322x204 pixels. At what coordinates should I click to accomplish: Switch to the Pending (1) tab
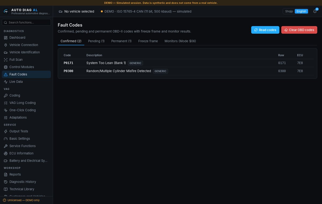(96, 41)
